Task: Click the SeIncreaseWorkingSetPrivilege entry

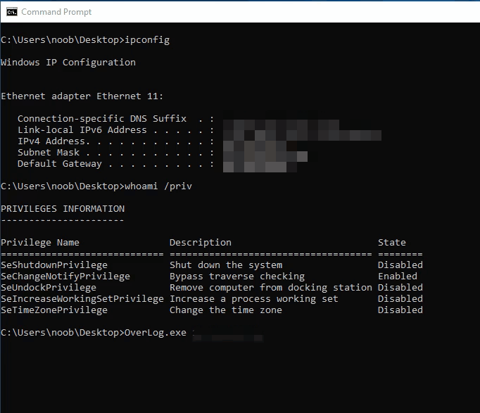Action: point(82,299)
